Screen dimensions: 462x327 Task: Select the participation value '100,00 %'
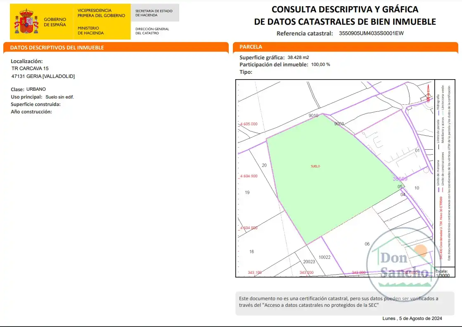[x=320, y=64]
